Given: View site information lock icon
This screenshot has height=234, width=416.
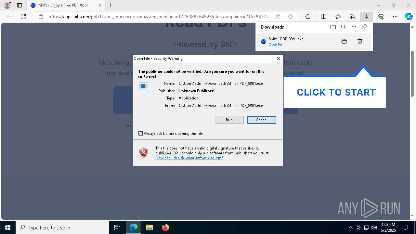Looking at the screenshot, I should (41, 17).
